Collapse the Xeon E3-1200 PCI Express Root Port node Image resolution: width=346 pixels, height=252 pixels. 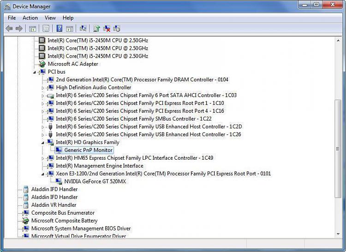43,174
